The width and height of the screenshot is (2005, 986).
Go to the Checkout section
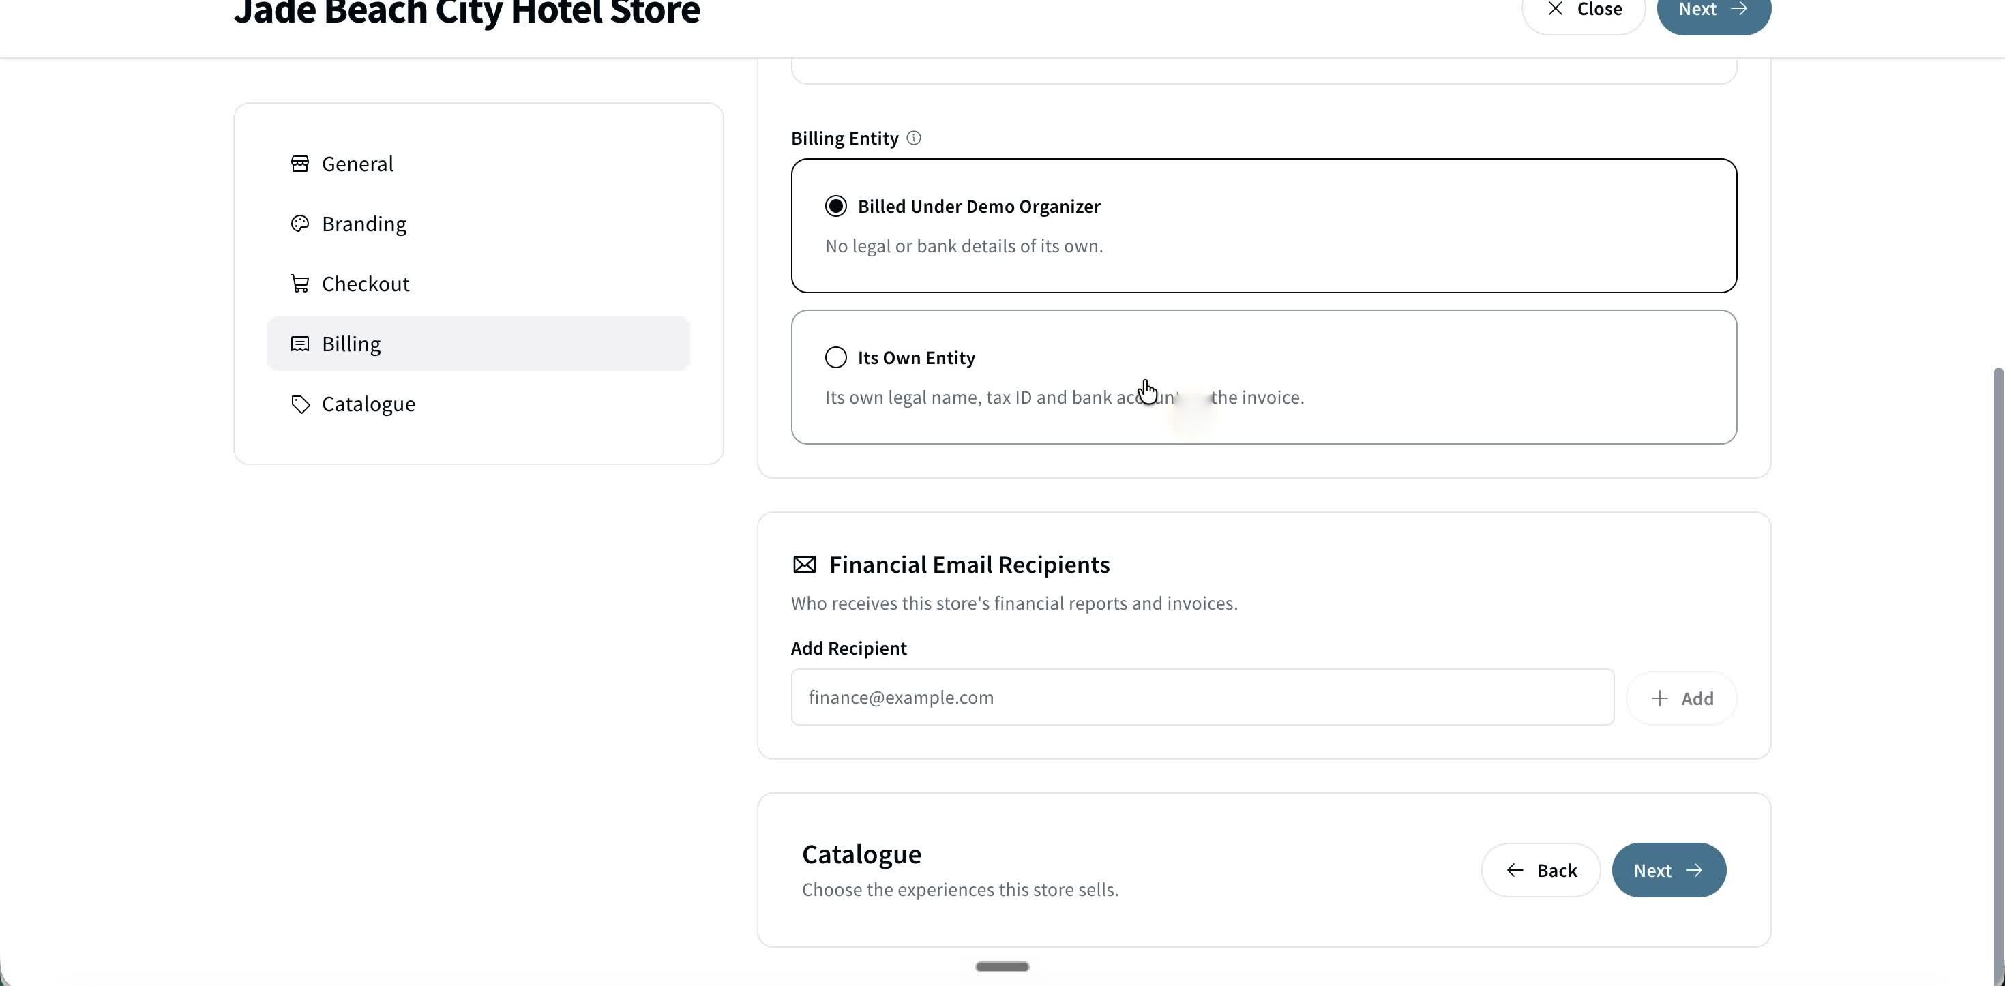[x=478, y=284]
